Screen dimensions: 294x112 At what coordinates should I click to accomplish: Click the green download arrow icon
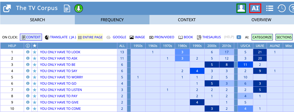[79, 9]
